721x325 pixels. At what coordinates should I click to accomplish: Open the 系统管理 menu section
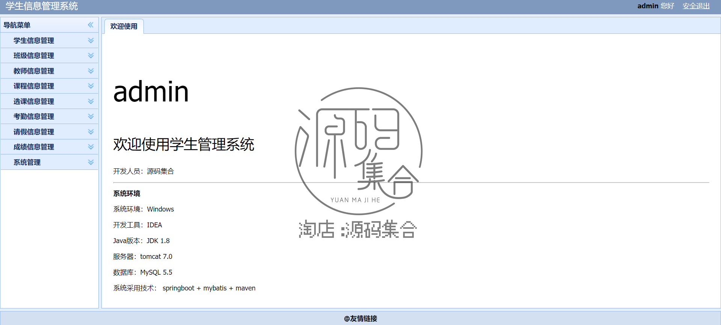click(x=50, y=162)
